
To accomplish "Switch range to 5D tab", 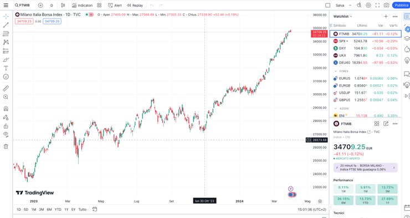I will pyautogui.click(x=26, y=209).
